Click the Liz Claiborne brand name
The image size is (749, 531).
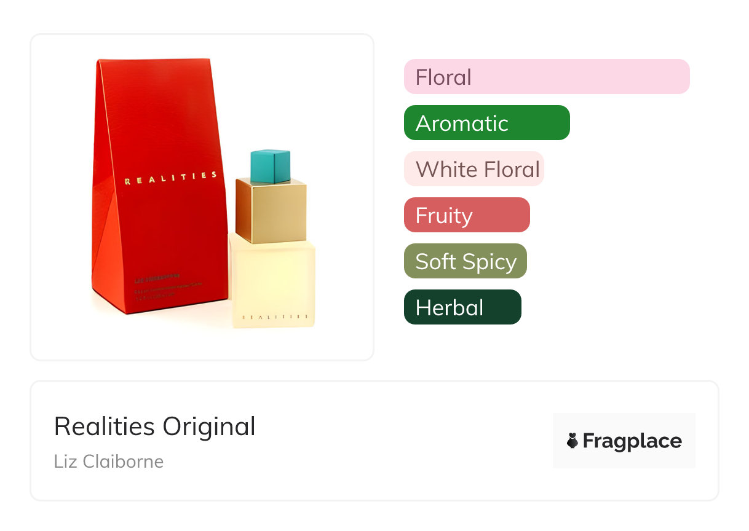109,462
